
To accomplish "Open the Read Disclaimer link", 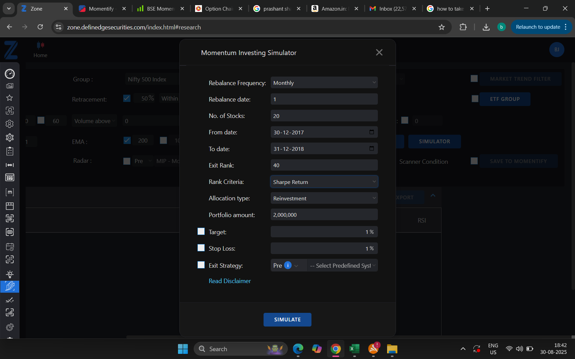I will click(230, 281).
